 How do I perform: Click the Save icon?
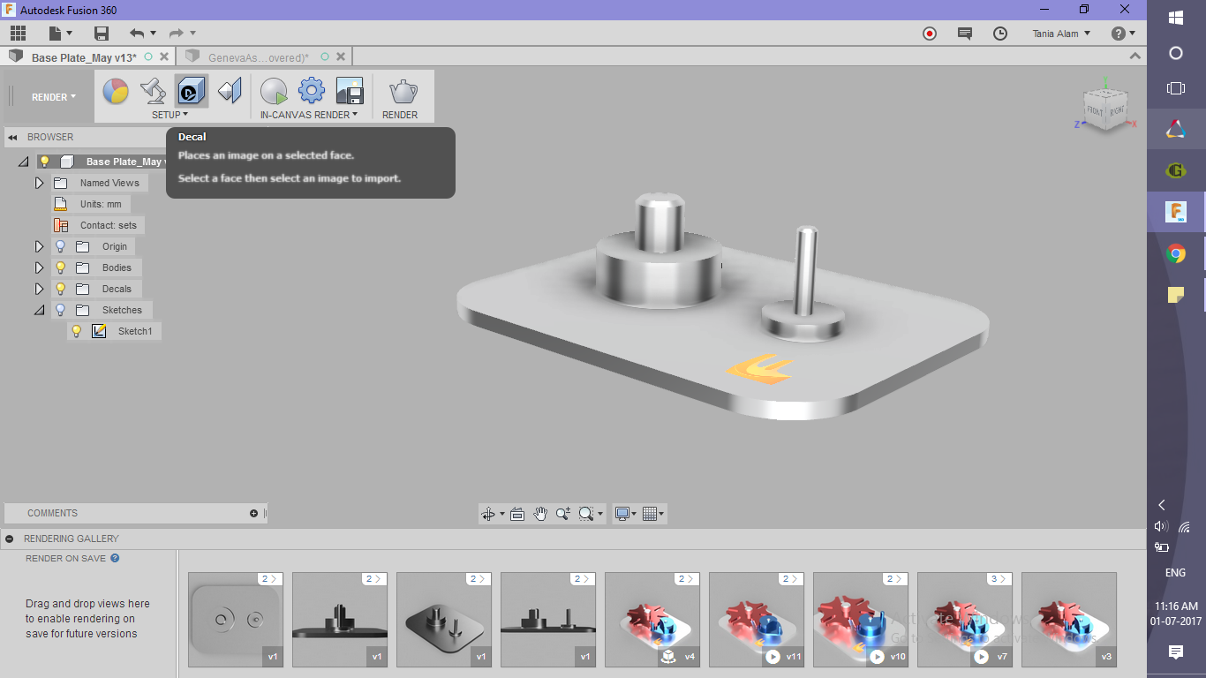(102, 34)
